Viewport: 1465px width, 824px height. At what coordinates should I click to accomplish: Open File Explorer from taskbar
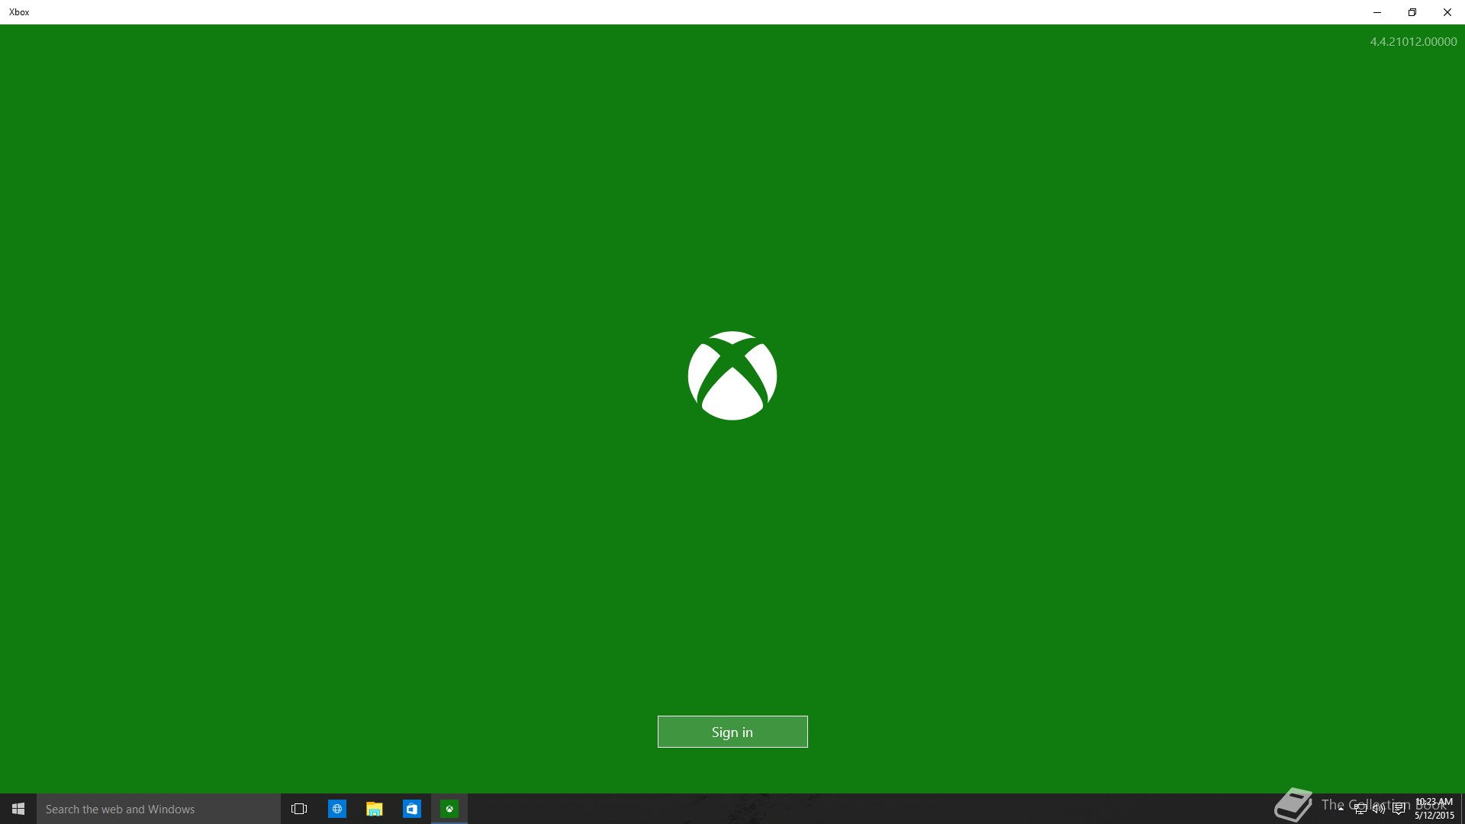point(374,809)
